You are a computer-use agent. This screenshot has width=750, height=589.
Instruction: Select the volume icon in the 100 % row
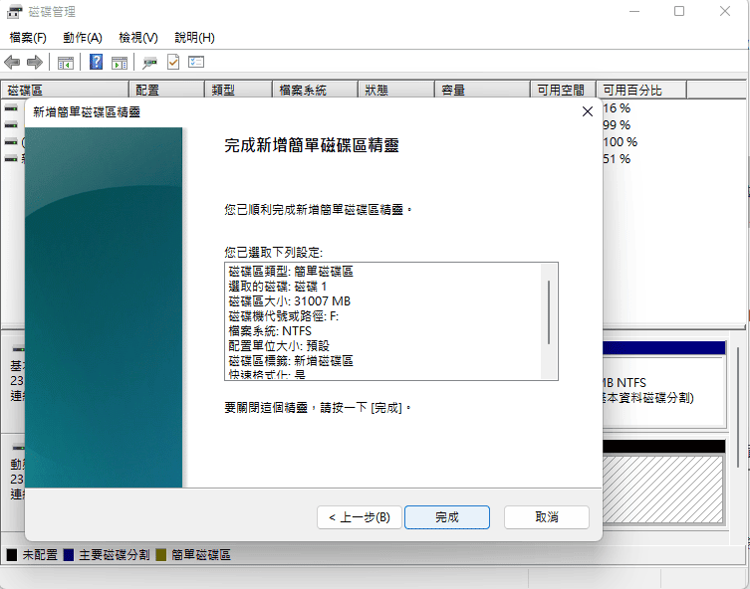coord(11,142)
